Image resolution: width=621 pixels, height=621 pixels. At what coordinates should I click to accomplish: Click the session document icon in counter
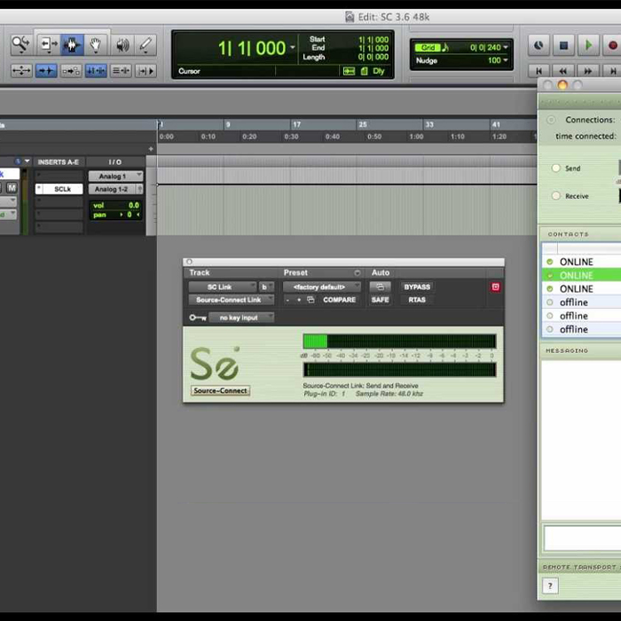(x=365, y=71)
